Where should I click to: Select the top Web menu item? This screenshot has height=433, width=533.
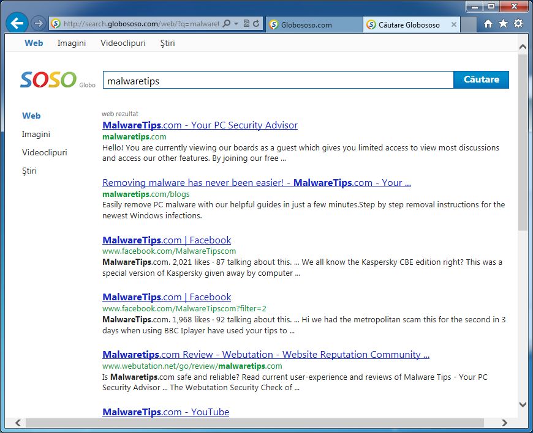(34, 43)
